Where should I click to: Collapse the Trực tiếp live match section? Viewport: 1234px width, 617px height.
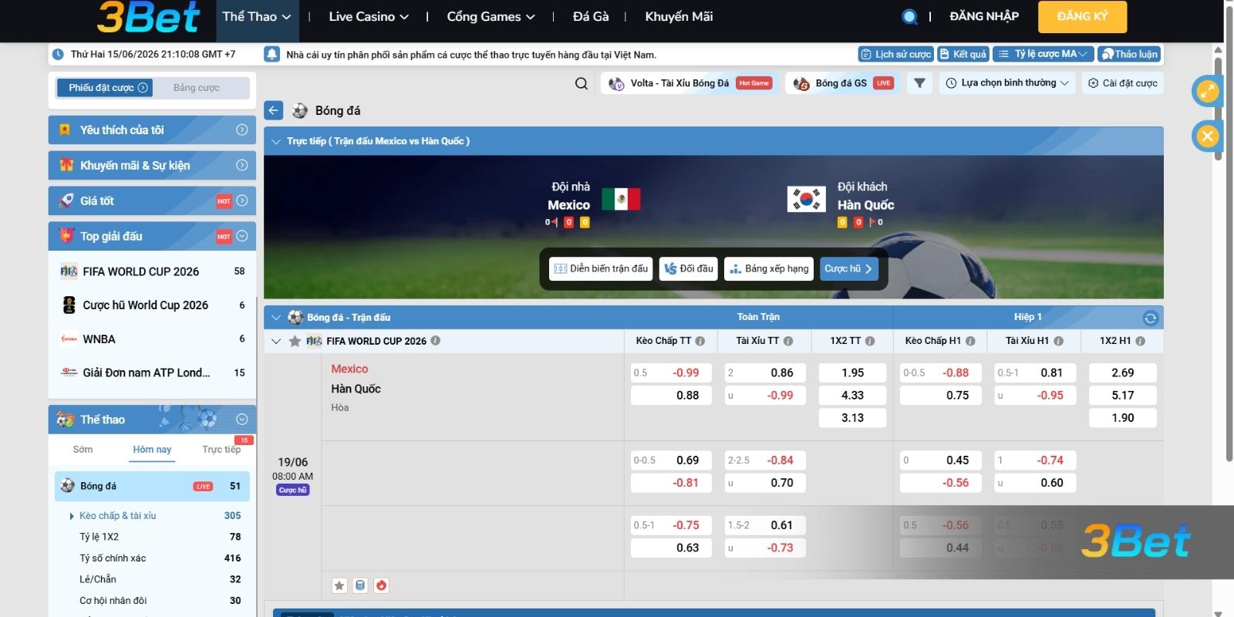[x=276, y=141]
